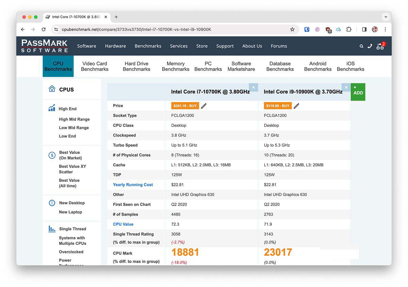Image resolution: width=408 pixels, height=287 pixels.
Task: Reload the page with refresh icon
Action: pos(44,30)
